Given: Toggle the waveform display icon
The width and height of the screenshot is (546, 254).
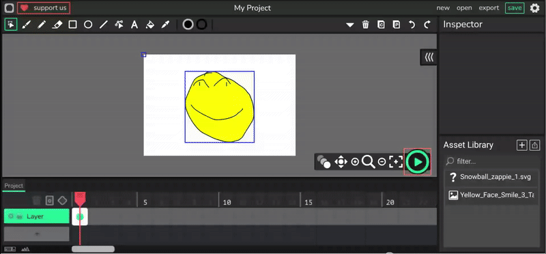Looking at the screenshot, I should (x=25, y=249).
